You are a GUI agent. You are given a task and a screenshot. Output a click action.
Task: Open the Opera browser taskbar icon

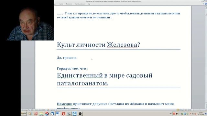click(x=63, y=114)
